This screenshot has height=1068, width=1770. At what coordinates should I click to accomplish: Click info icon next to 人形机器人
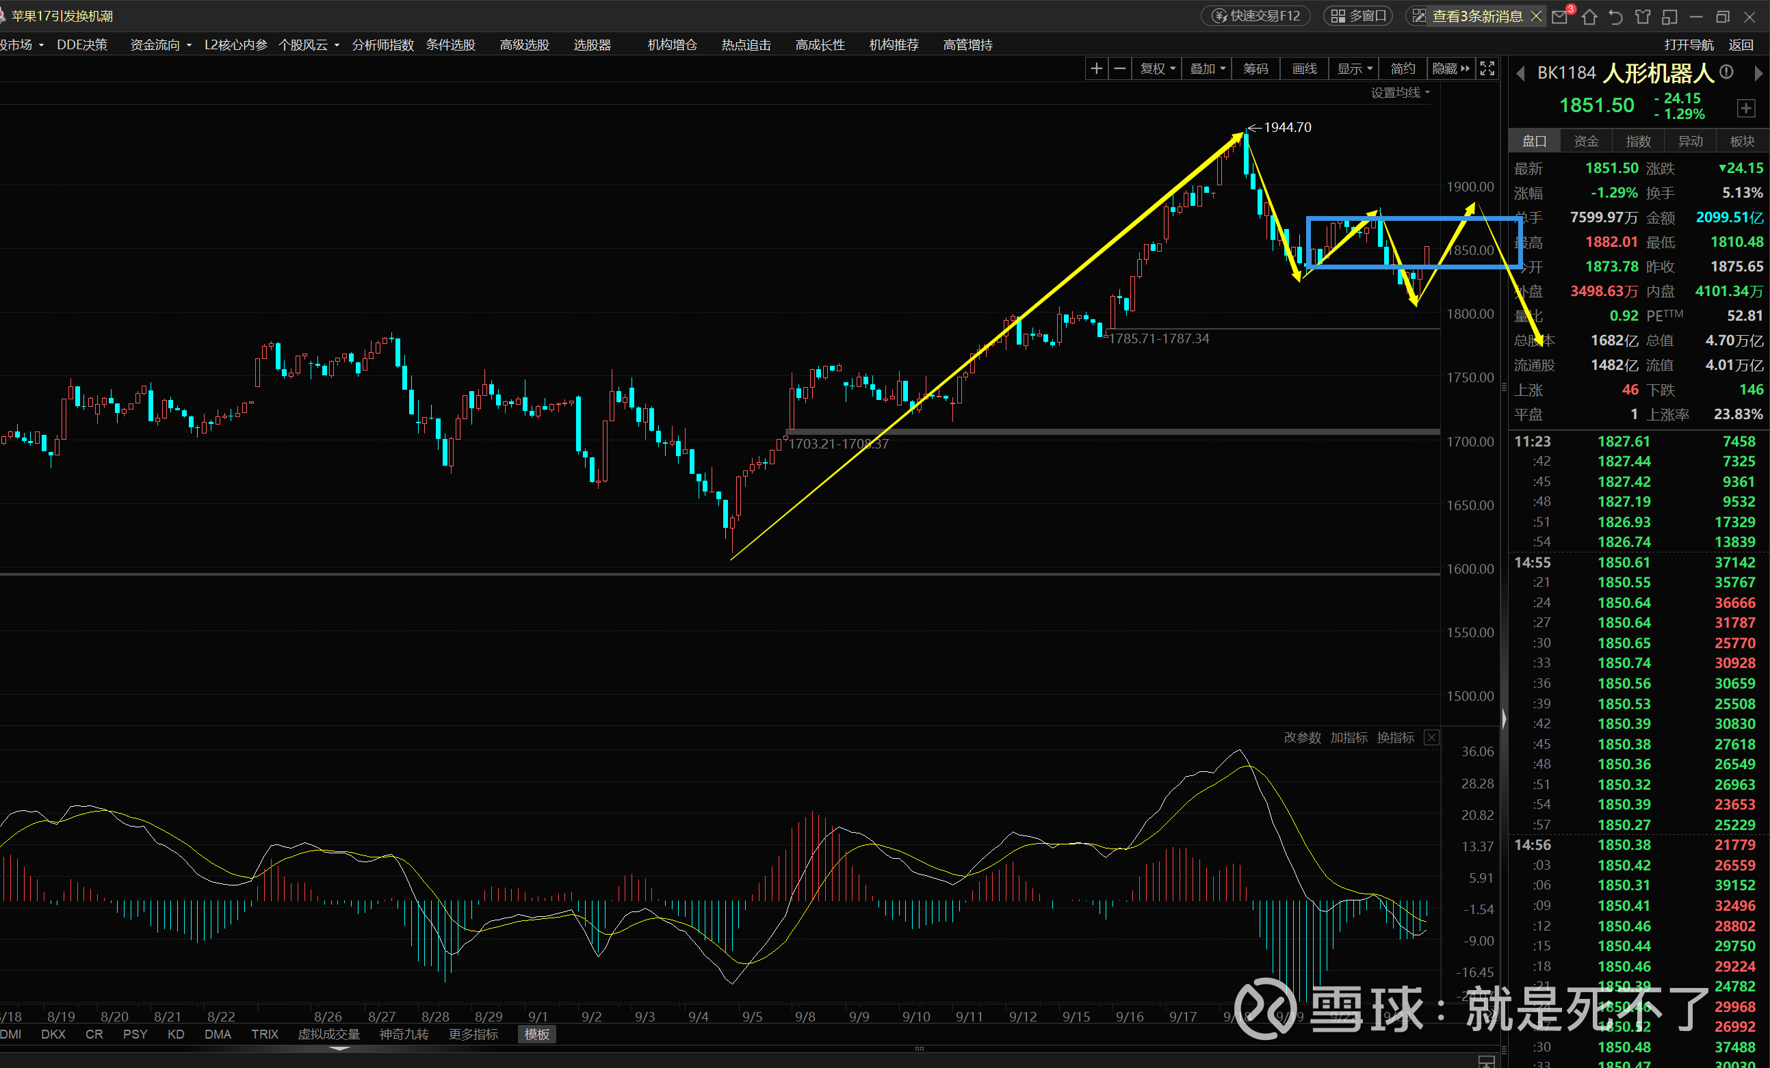[1727, 72]
